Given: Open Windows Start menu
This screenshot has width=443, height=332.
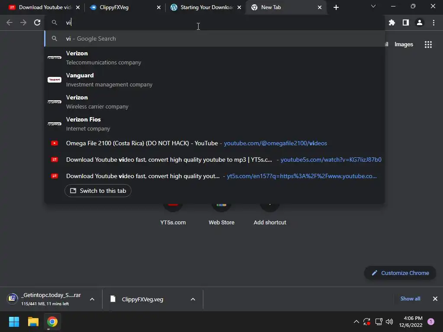Looking at the screenshot, I should (x=14, y=322).
